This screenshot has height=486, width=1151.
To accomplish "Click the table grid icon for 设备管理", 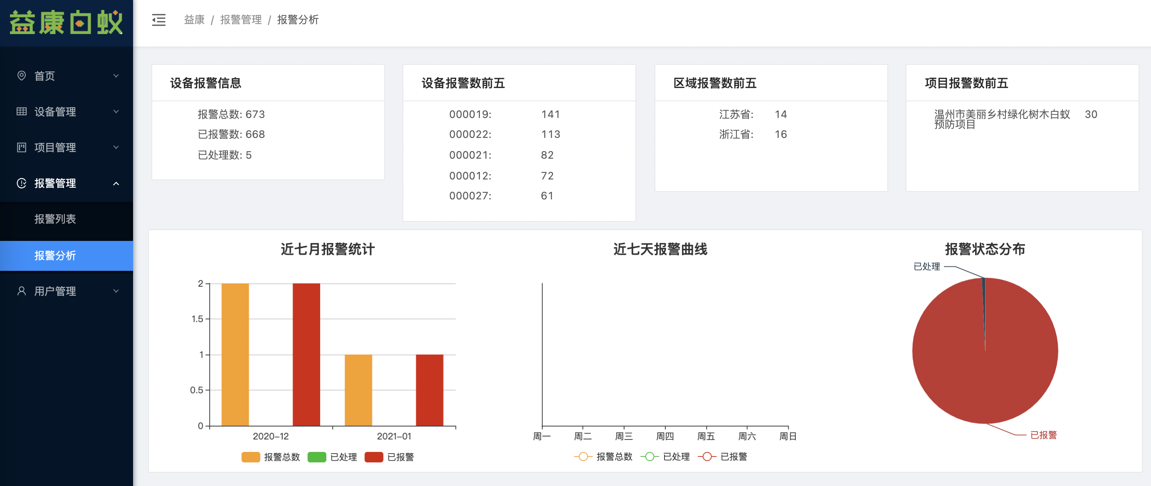I will (x=21, y=112).
